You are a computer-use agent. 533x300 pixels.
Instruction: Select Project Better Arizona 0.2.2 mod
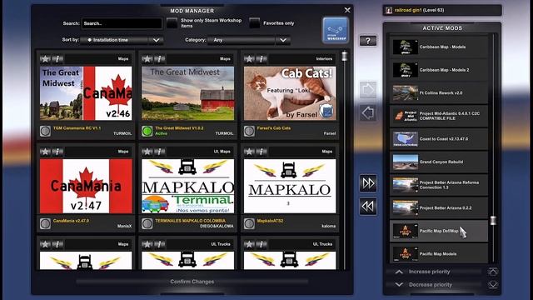click(439, 207)
